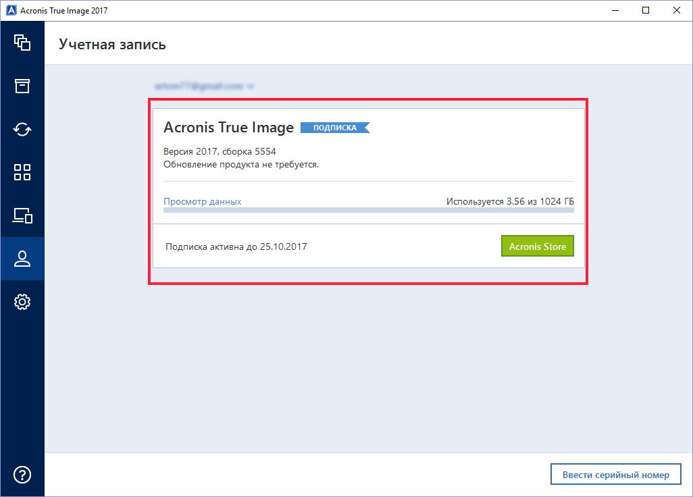
Task: Click the 'Учетная запись' page heading
Action: [x=112, y=45]
